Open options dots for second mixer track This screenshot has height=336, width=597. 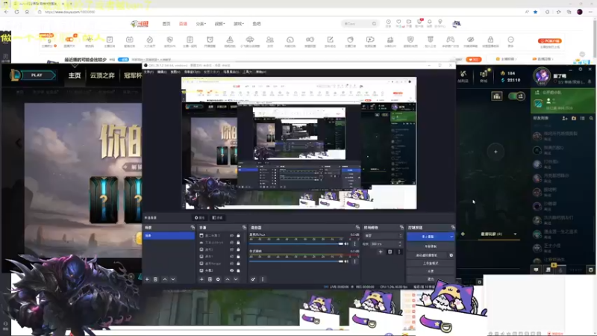coord(355,261)
